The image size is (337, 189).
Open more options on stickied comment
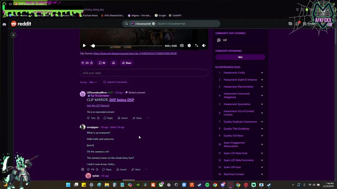148,118
